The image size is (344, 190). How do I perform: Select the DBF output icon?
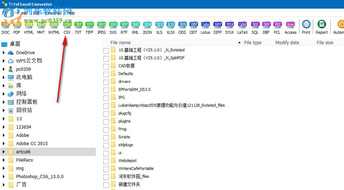point(266,24)
